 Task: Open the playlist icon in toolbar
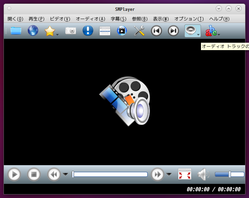pos(105,31)
